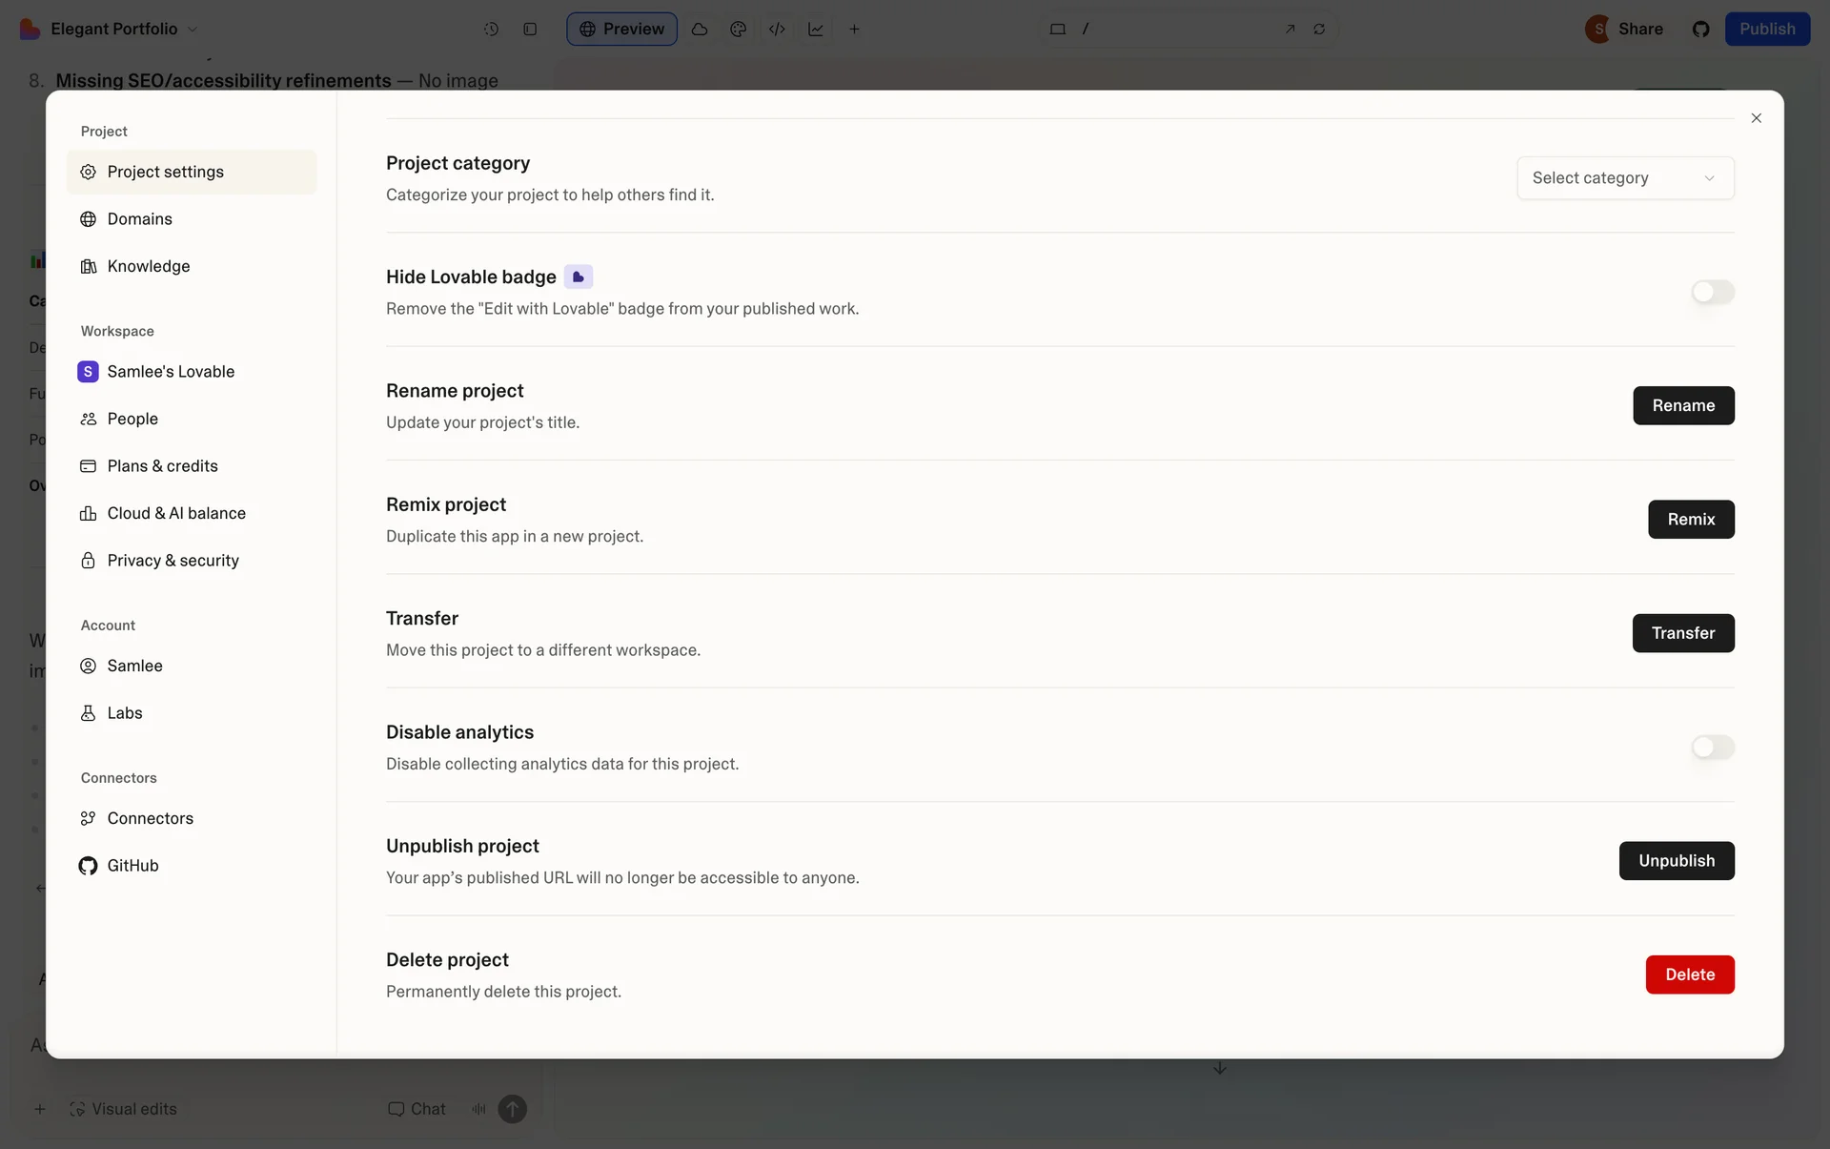Open the Select category dropdown

(x=1625, y=178)
